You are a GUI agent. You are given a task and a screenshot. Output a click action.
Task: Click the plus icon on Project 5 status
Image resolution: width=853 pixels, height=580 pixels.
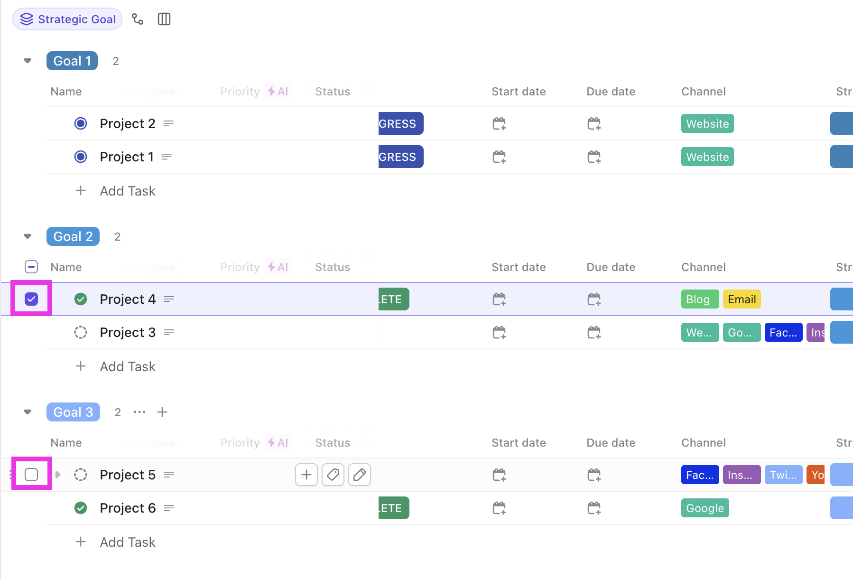(306, 474)
